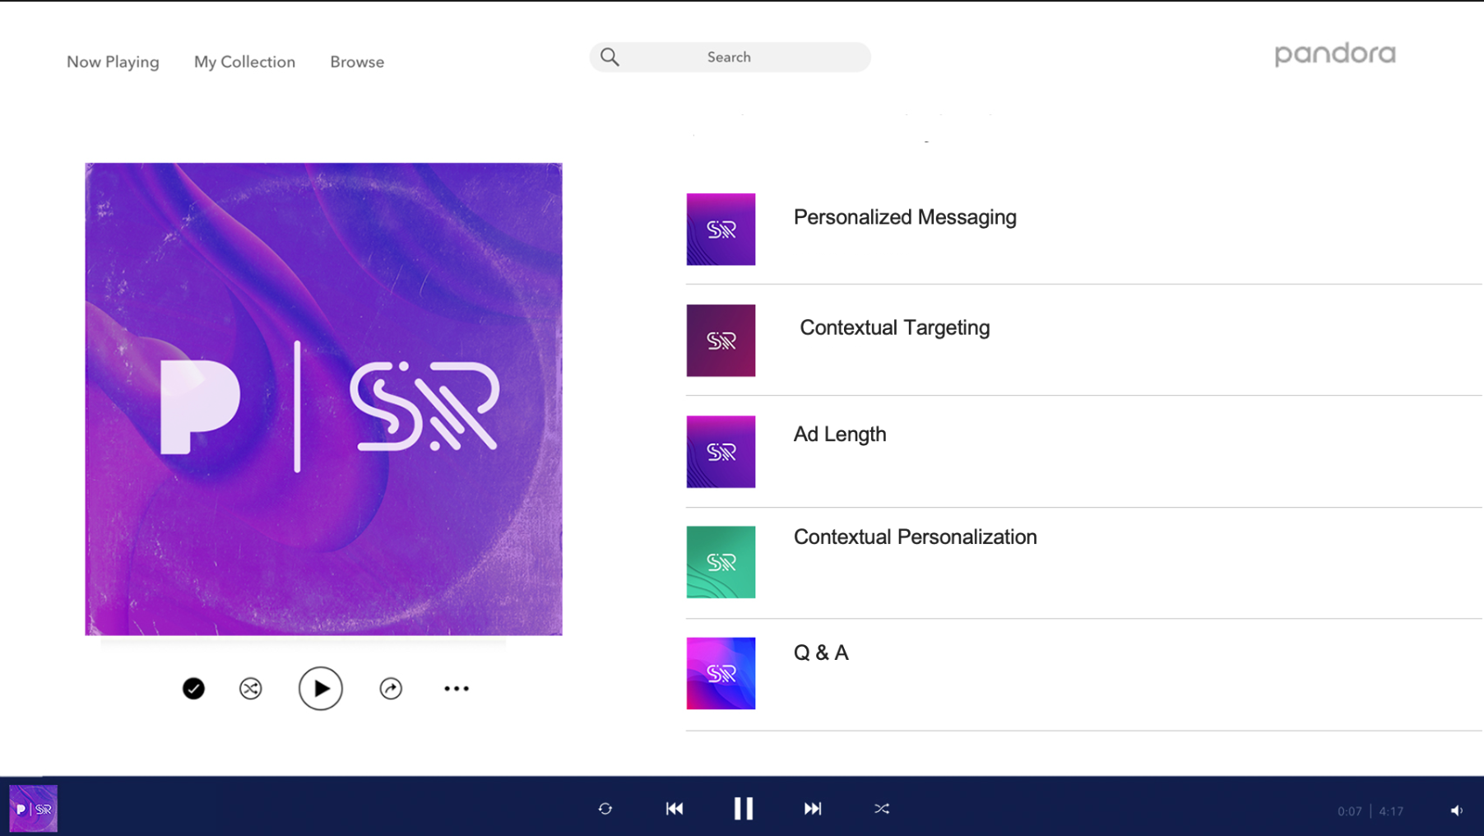
Task: Click the Q & A thumbnail
Action: [721, 673]
